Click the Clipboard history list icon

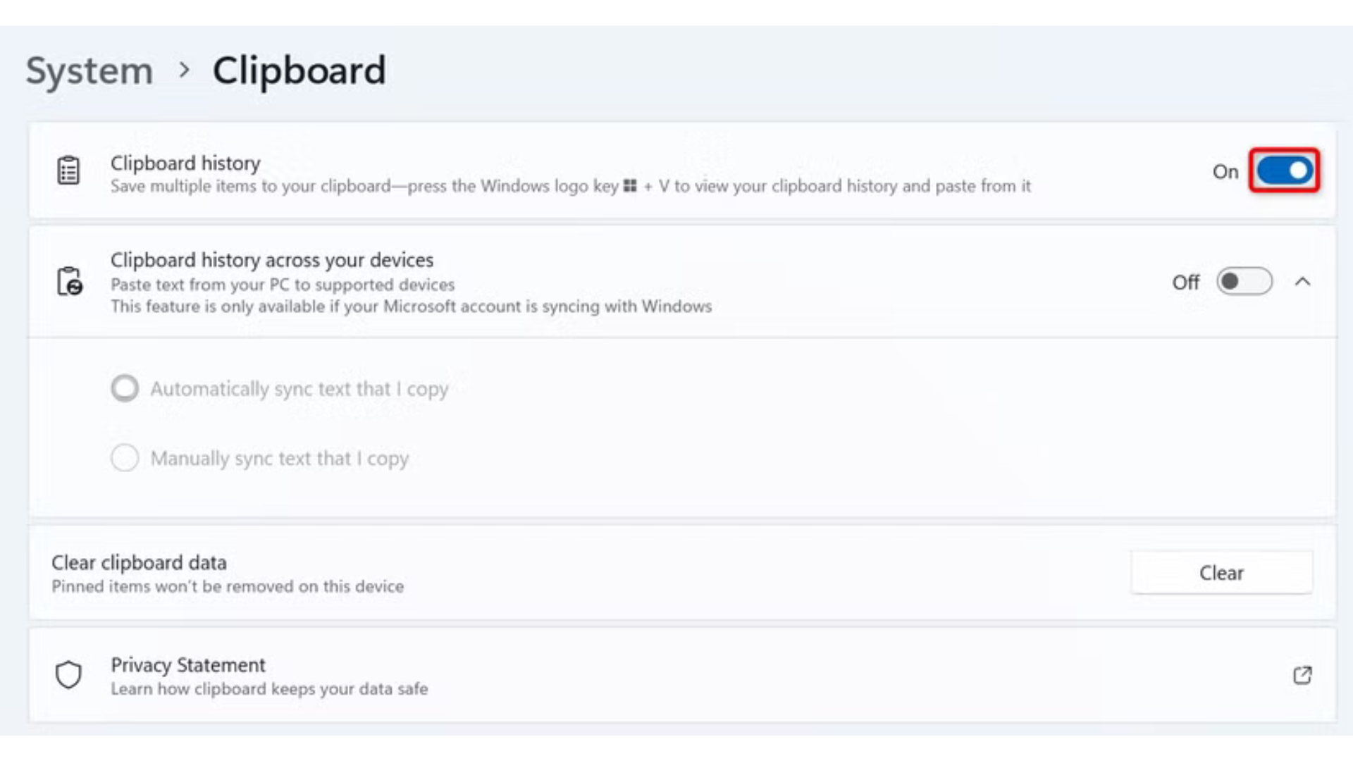tap(68, 171)
